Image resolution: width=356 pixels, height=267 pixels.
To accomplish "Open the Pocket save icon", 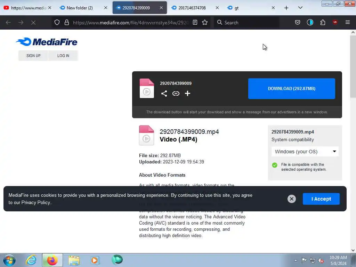I will pyautogui.click(x=298, y=23).
